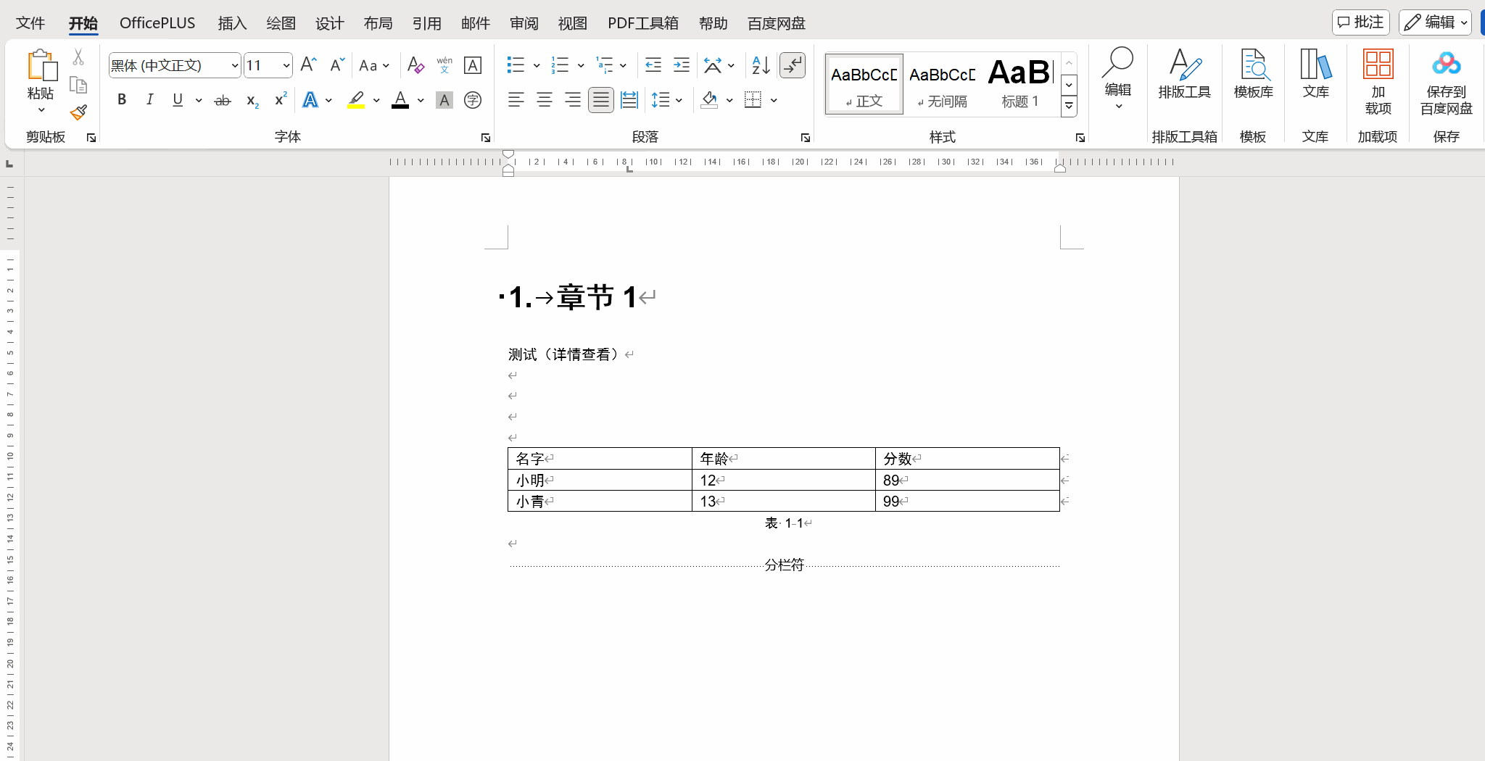Toggle bold formatting
The height and width of the screenshot is (761, 1485).
pyautogui.click(x=122, y=100)
